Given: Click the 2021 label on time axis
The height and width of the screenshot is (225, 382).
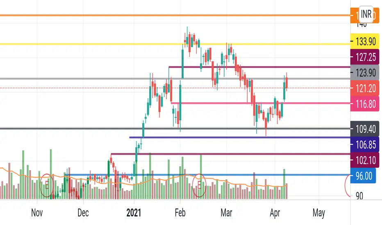Looking at the screenshot, I should (134, 213).
